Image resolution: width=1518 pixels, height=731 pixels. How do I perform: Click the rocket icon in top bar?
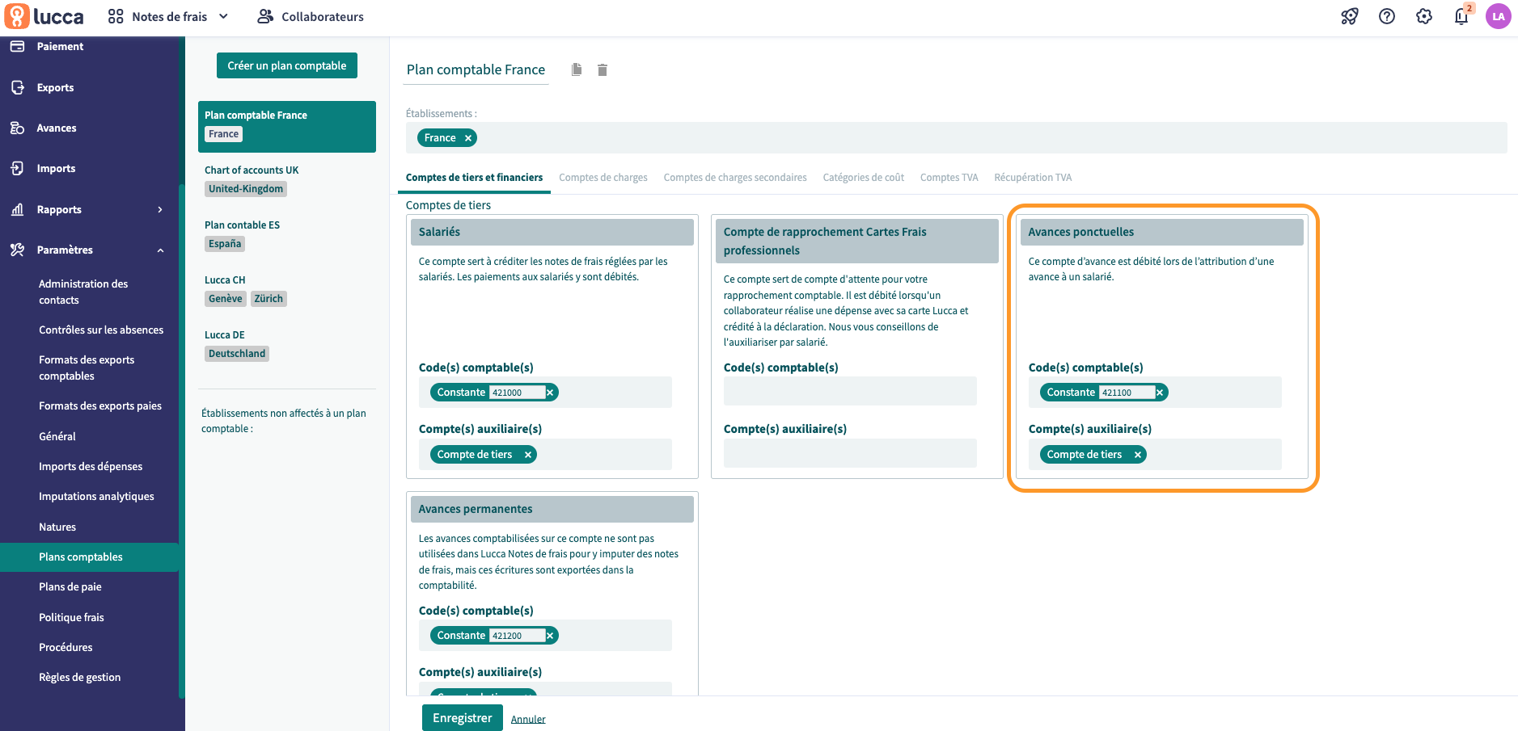[x=1349, y=16]
